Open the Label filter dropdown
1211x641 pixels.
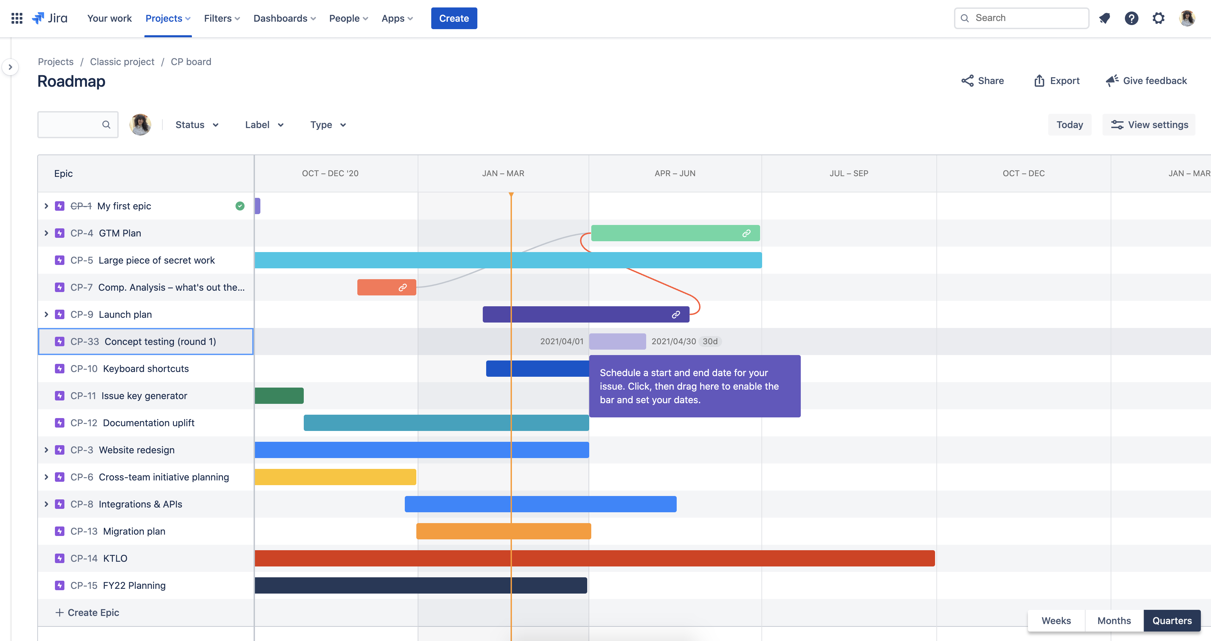[264, 124]
